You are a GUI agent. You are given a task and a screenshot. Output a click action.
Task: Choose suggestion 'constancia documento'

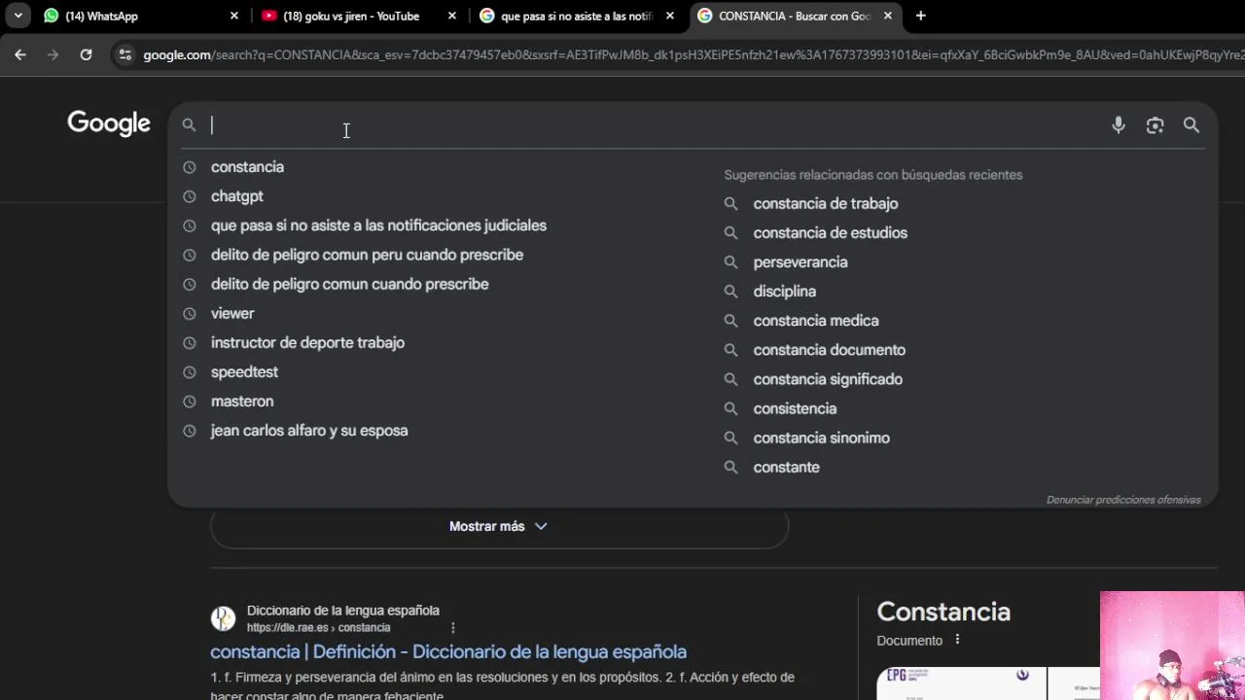point(830,349)
